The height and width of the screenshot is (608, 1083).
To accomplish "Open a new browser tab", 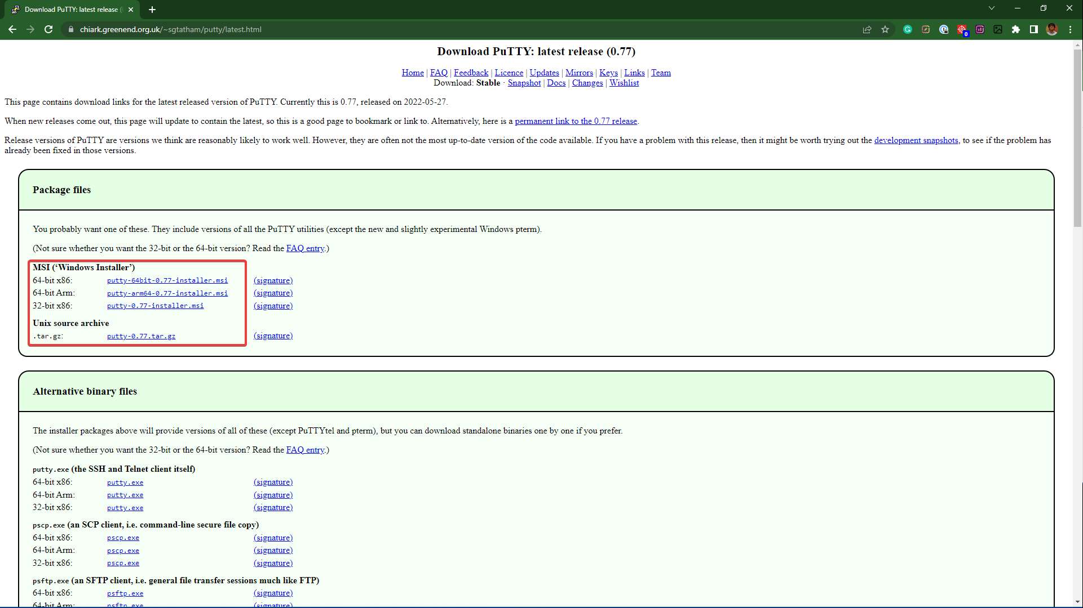I will [152, 10].
